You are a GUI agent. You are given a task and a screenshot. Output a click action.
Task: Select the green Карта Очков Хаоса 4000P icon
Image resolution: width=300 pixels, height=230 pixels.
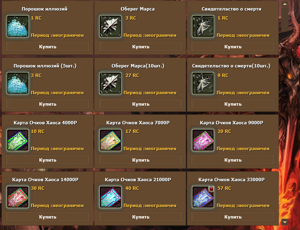tap(18, 140)
